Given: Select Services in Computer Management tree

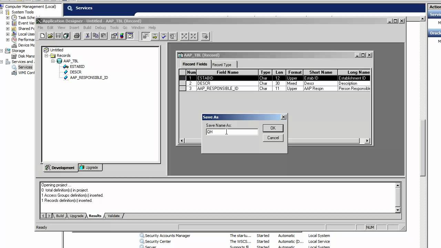Looking at the screenshot, I should pyautogui.click(x=25, y=67).
